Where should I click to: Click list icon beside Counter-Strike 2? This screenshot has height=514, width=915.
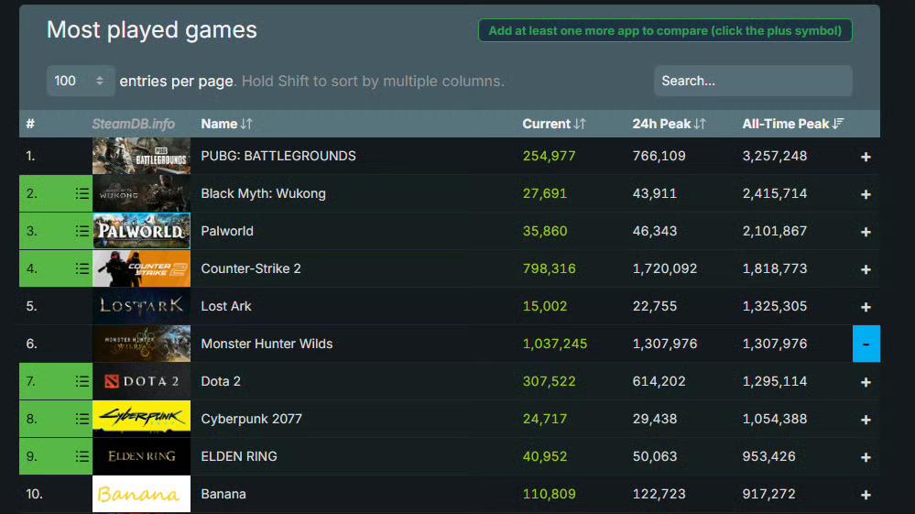click(x=82, y=268)
